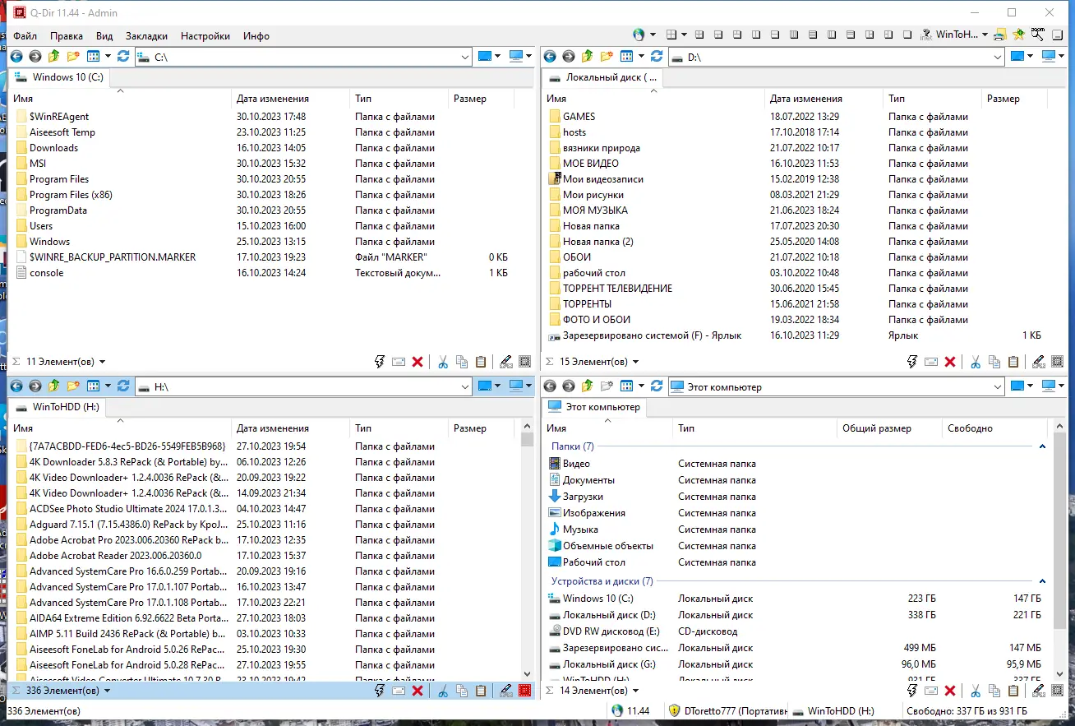Open the H:\ address bar dropdown

[x=464, y=386]
